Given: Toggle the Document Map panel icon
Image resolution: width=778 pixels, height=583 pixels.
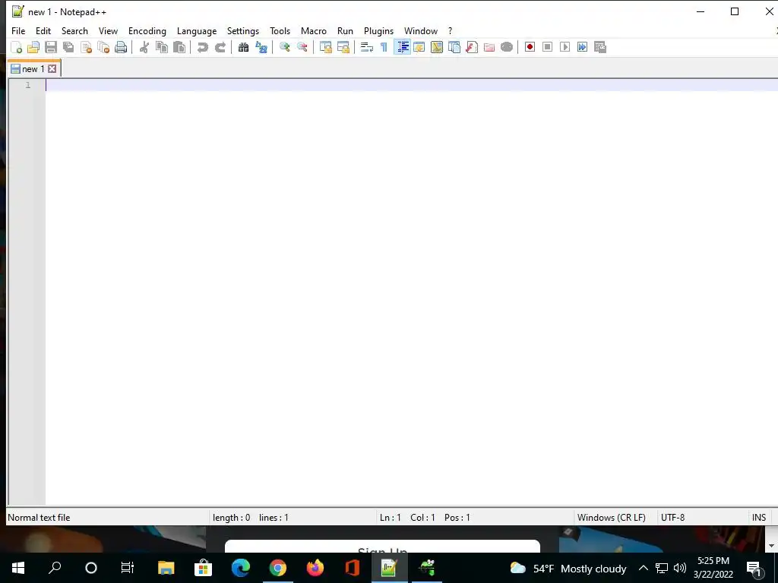Looking at the screenshot, I should pyautogui.click(x=437, y=47).
